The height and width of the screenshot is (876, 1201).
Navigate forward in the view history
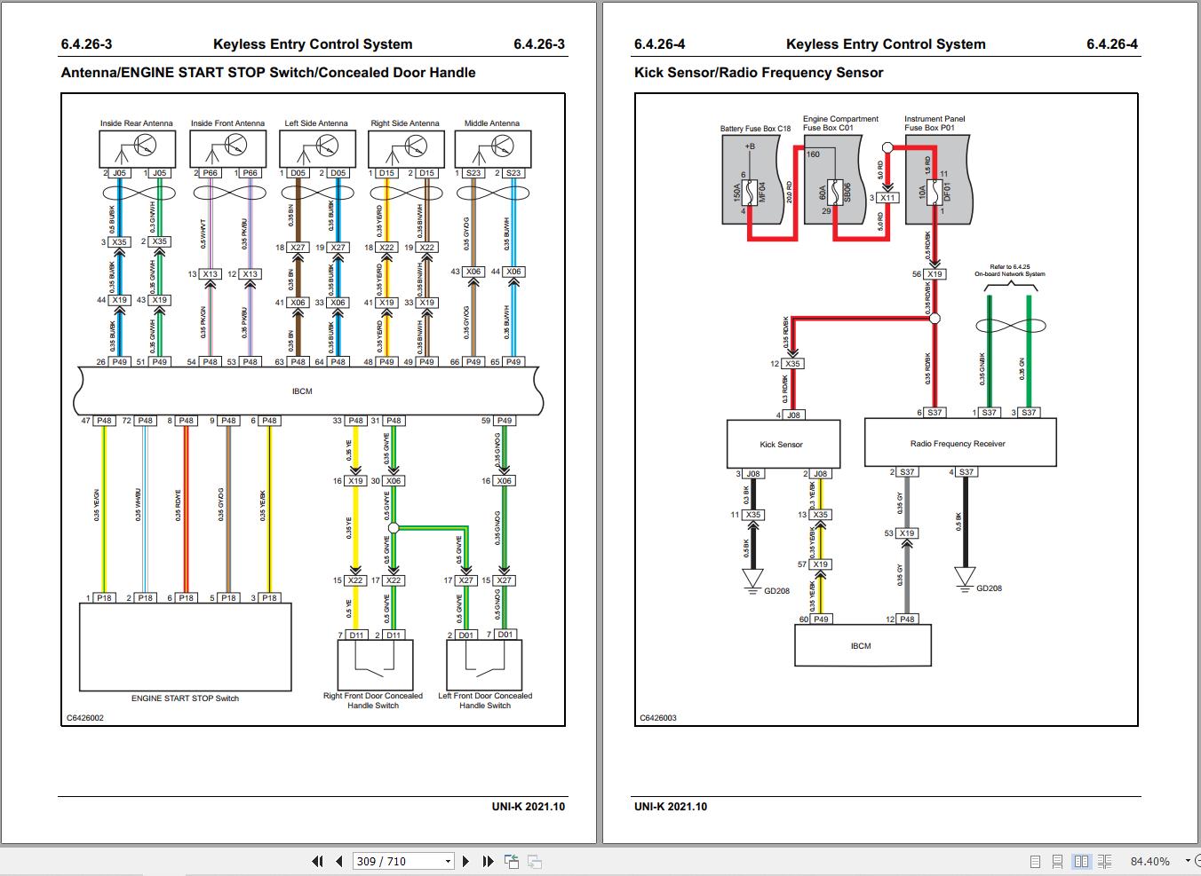point(534,861)
